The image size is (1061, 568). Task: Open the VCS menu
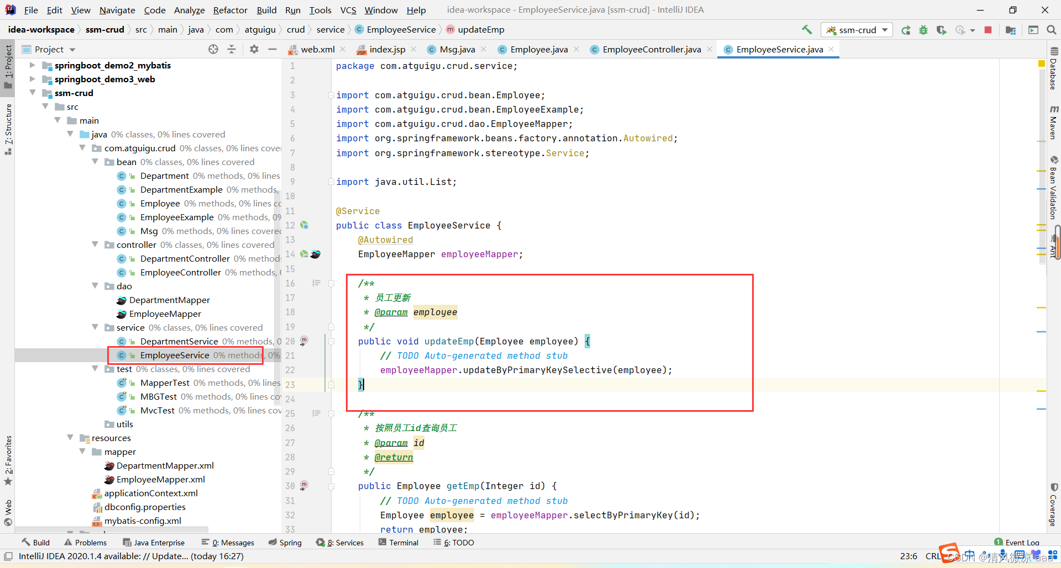[x=348, y=10]
